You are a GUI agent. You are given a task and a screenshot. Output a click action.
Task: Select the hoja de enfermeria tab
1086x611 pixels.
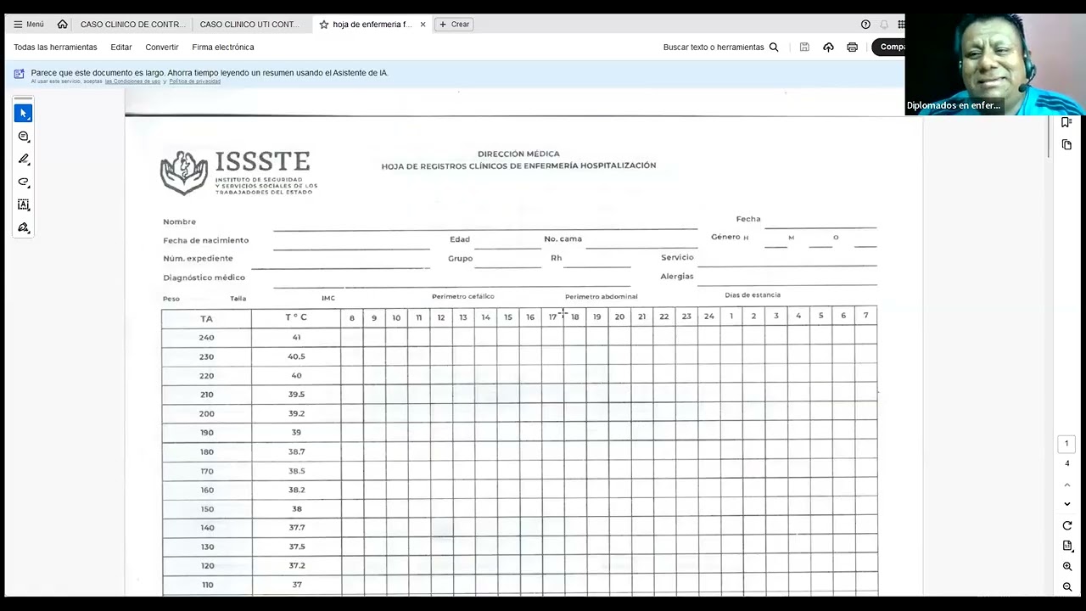(372, 25)
